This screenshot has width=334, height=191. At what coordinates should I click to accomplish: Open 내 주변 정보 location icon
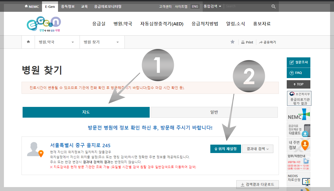pos(298,145)
